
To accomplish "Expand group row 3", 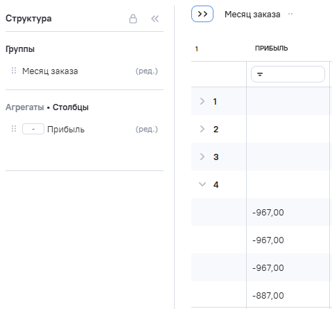I will tap(202, 157).
